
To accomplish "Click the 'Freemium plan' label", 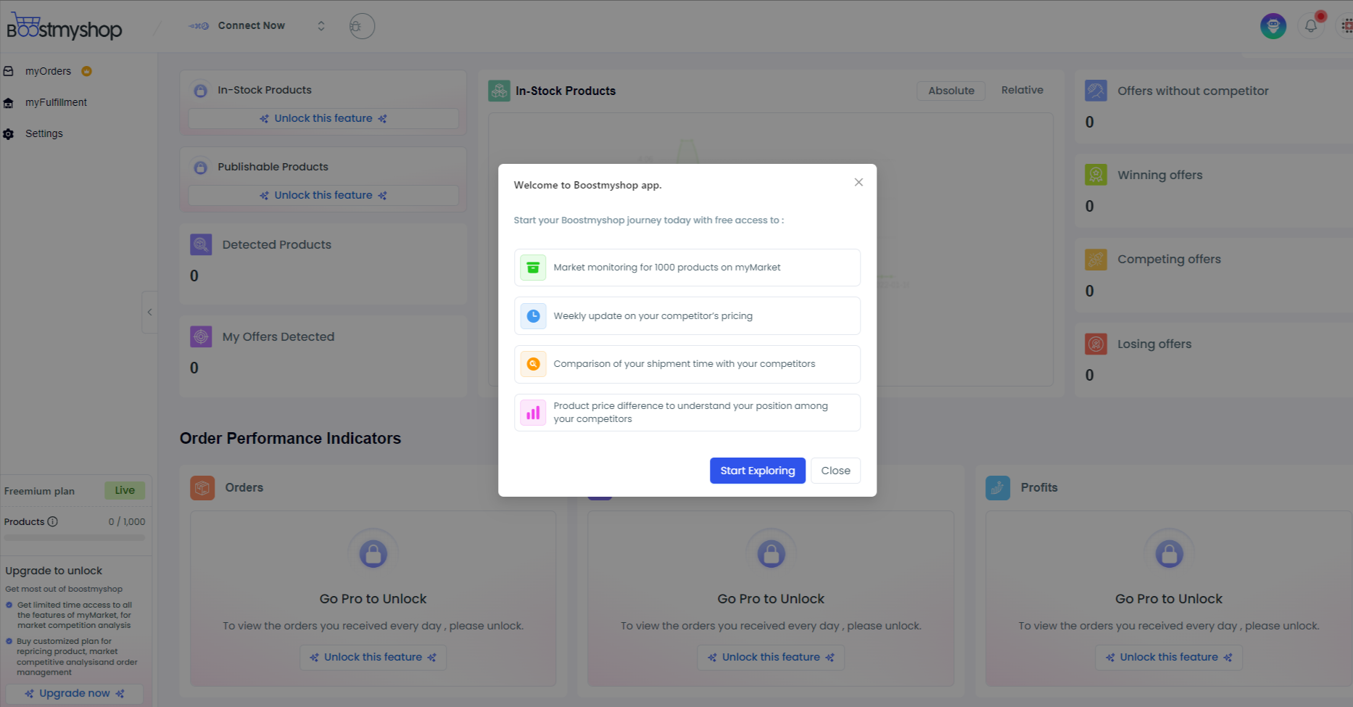I will point(39,492).
